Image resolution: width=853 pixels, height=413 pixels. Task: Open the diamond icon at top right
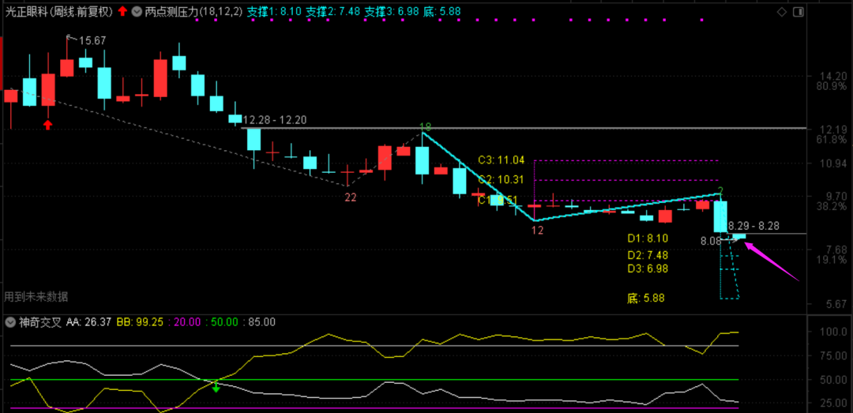(782, 12)
